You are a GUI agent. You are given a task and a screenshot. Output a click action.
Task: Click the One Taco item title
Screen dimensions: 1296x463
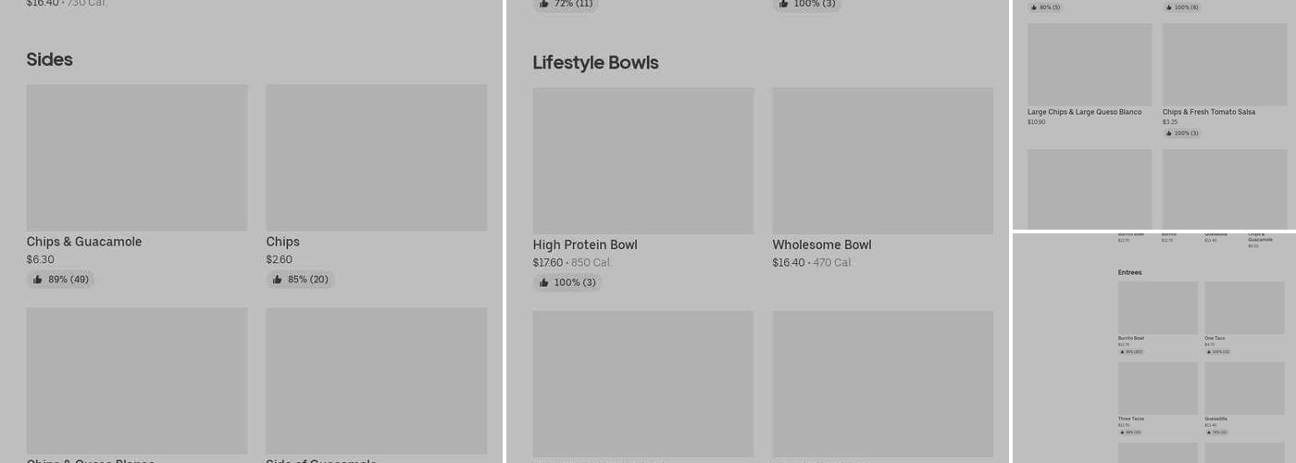click(x=1215, y=338)
